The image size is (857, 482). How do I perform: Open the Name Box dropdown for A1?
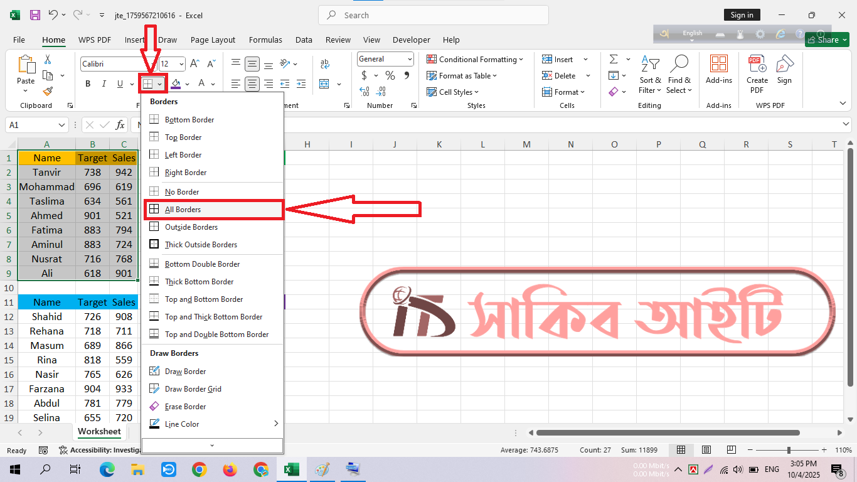click(61, 126)
